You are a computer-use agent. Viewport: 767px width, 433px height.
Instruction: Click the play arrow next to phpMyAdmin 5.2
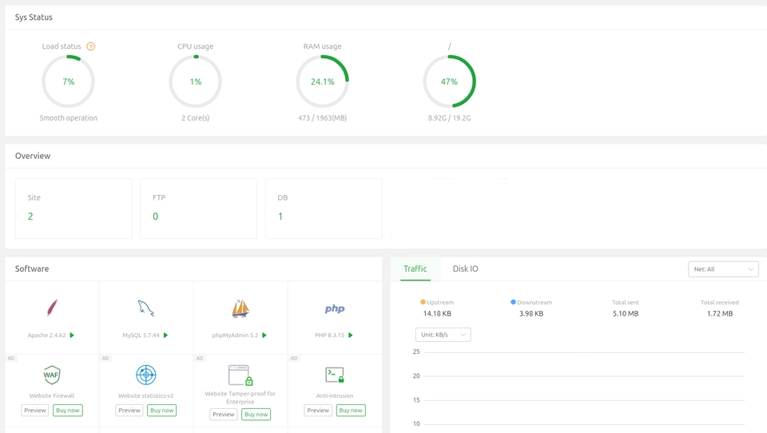coord(264,336)
